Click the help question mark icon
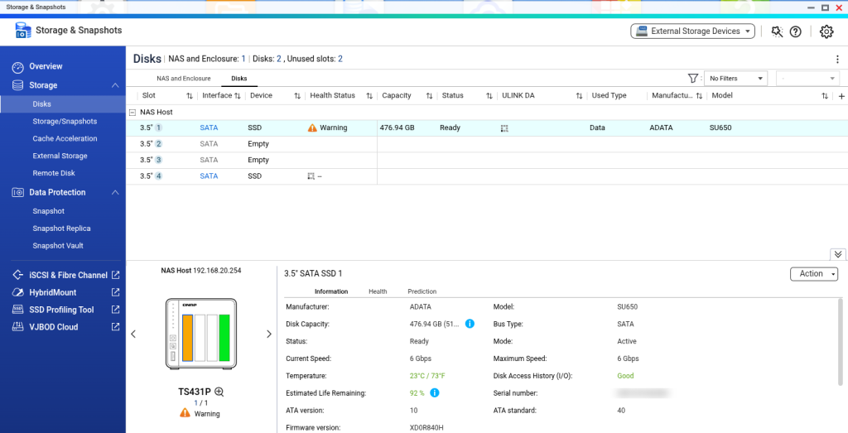Image resolution: width=848 pixels, height=433 pixels. 796,31
